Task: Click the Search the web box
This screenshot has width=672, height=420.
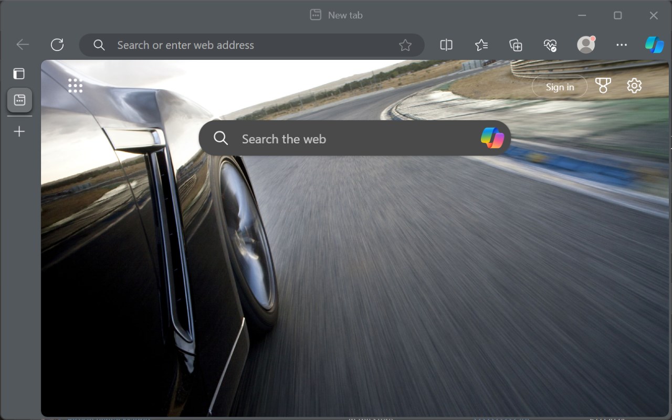Action: tap(355, 138)
